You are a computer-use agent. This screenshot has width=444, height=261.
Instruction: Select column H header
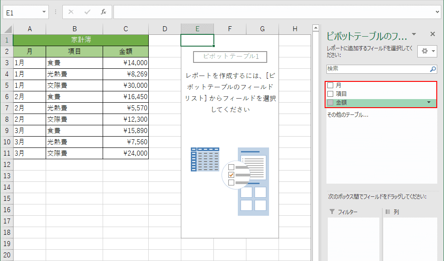(x=295, y=29)
